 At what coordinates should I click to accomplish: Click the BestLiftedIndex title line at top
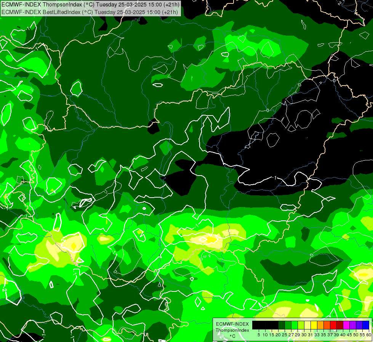pyautogui.click(x=90, y=12)
